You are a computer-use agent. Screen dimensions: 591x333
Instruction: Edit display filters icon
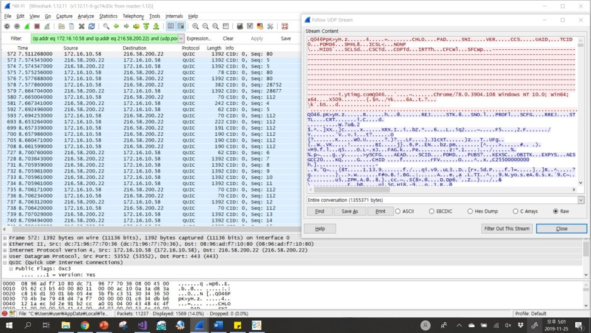click(250, 27)
